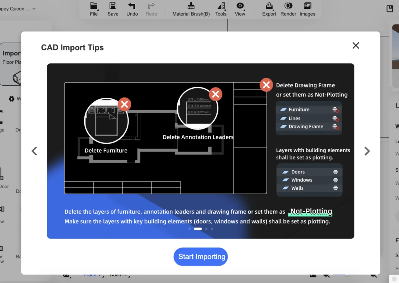Launch Render from the toolbar
Viewport: 399px width, 283px height.
[288, 9]
